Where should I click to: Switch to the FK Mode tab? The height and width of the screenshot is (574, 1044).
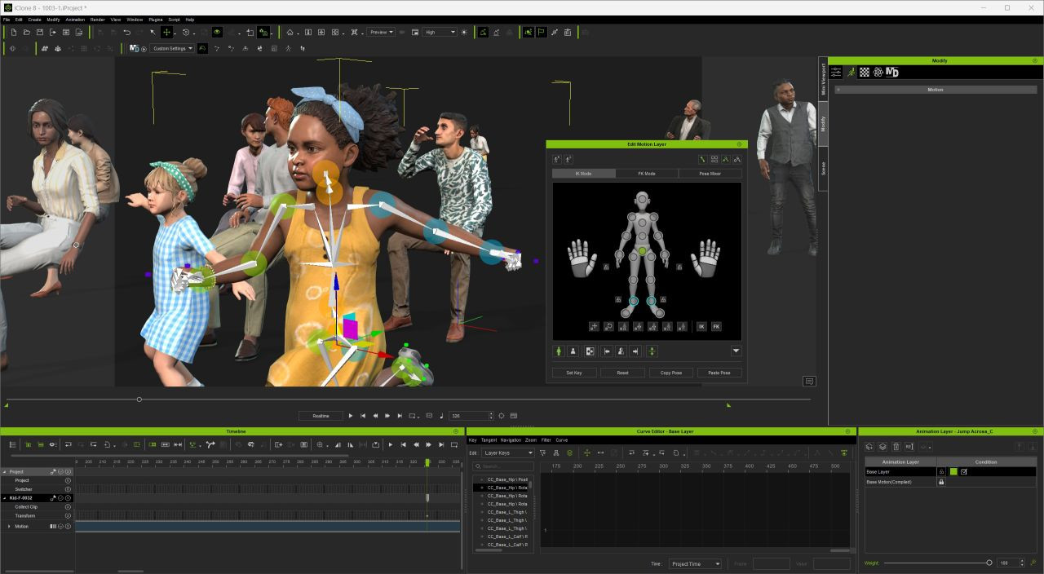tap(647, 174)
